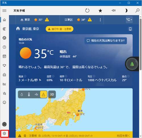Screen dimensions: 142x138
Task: Open the pollen sidebar icon
Action: click(x=5, y=65)
